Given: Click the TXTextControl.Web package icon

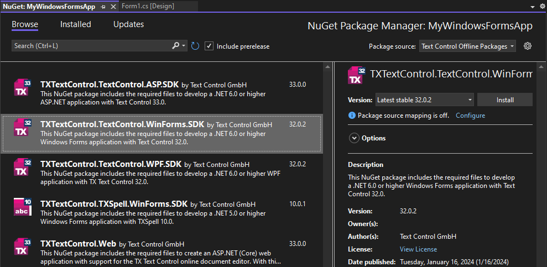Looking at the screenshot, I should click(x=23, y=247).
